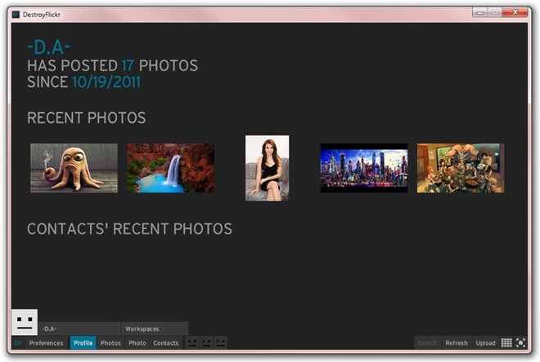Screen dimensions: 540x362
Task: Click the CONTACTS' RECENT PHOTOS heading
Action: click(x=129, y=229)
